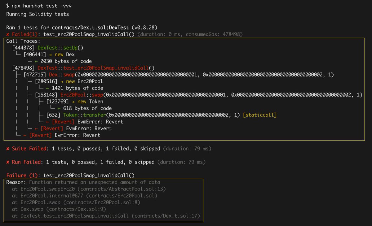Click the 'Running Solidity tests' line
372x226 pixels.
tap(38, 14)
